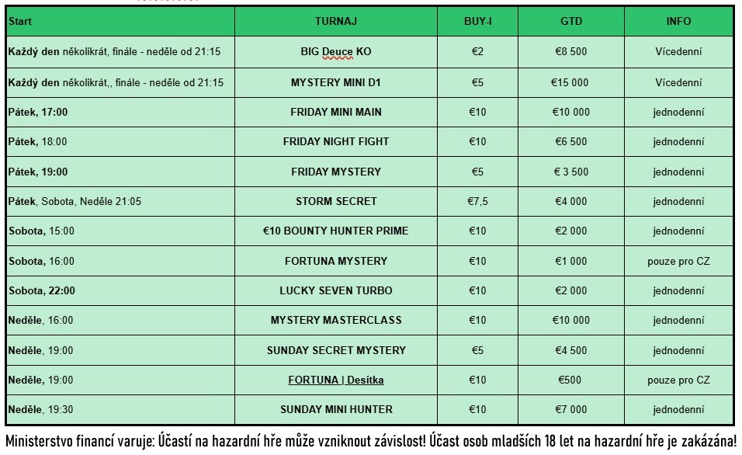Select the BIG Deuce KO tournament cell
The height and width of the screenshot is (455, 742).
(x=335, y=51)
